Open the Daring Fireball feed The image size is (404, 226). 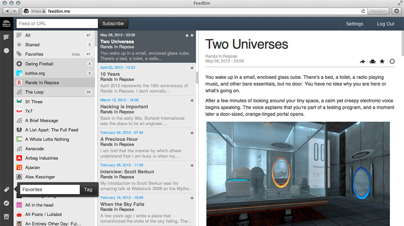tap(54, 64)
